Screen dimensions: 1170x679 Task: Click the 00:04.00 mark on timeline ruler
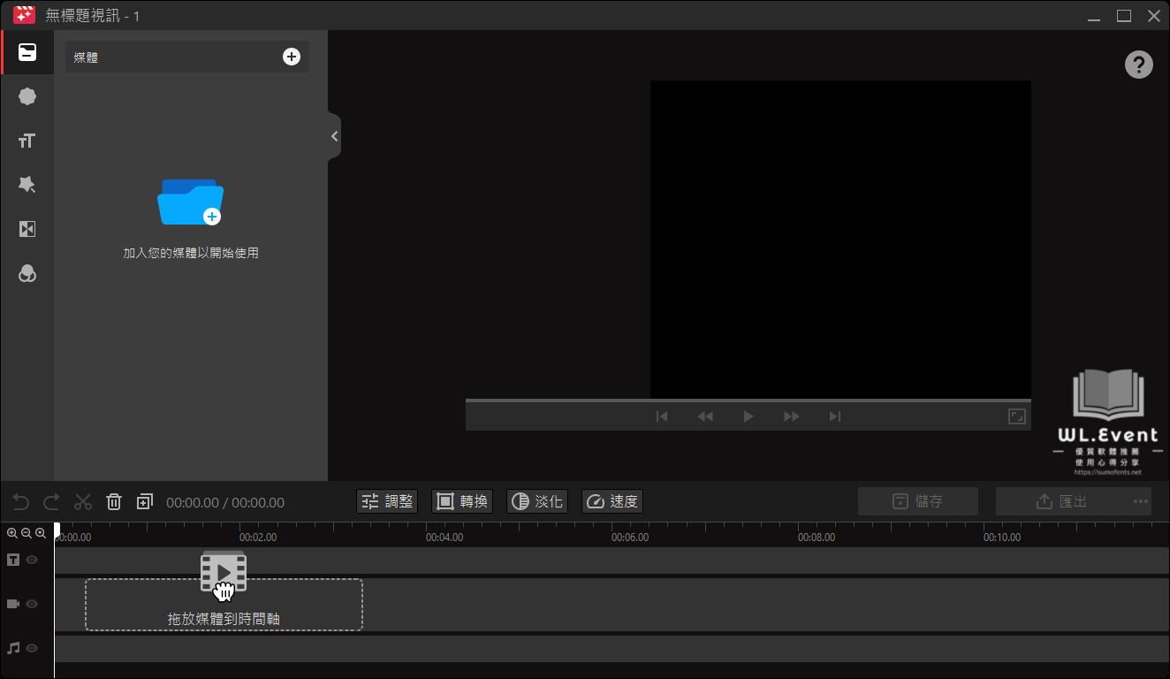[x=444, y=537]
